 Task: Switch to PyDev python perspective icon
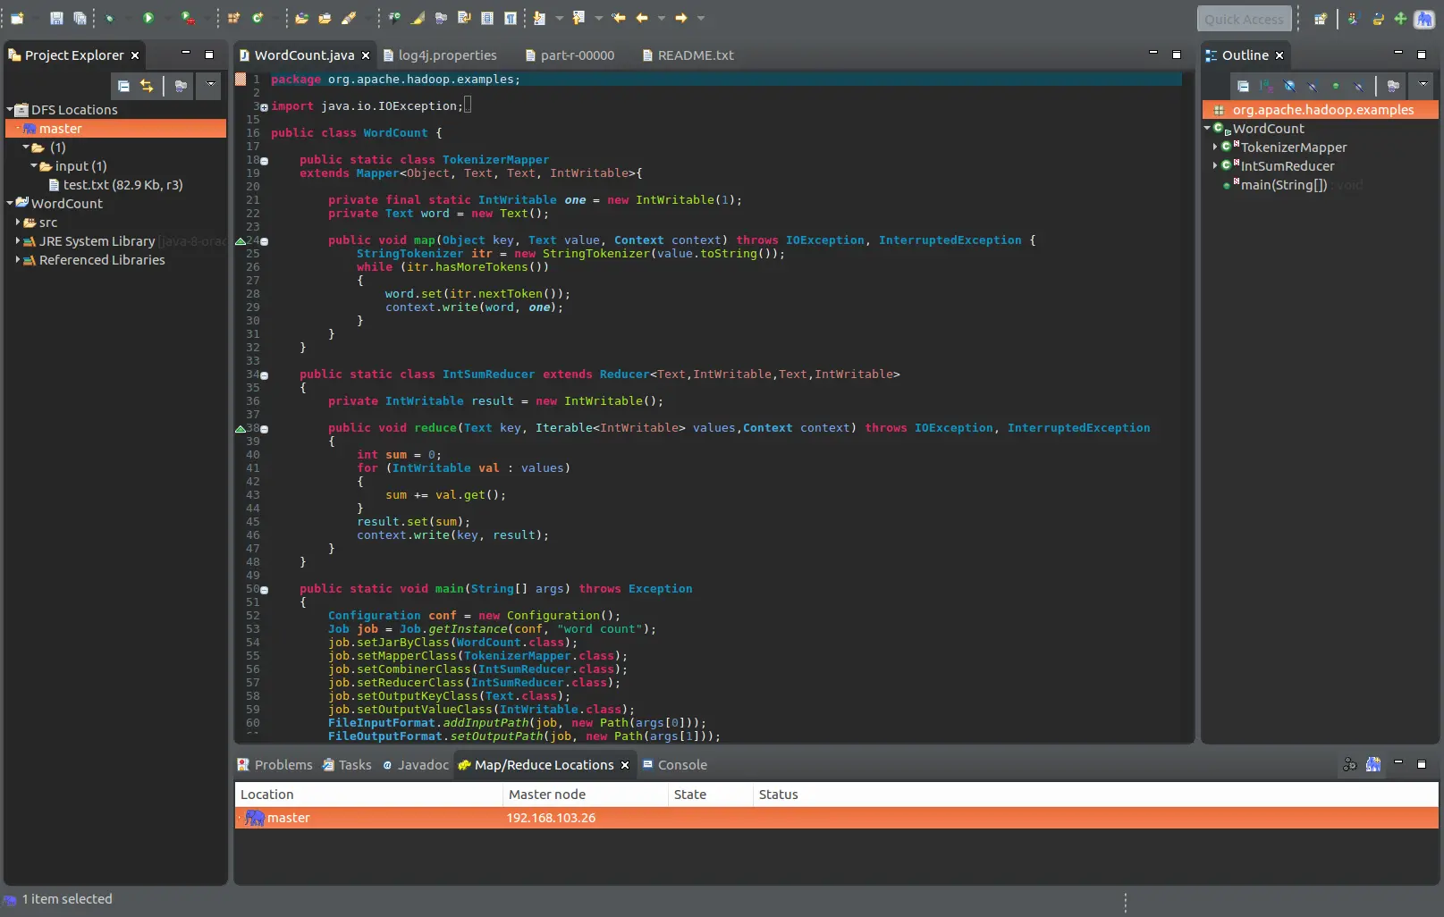(1378, 19)
